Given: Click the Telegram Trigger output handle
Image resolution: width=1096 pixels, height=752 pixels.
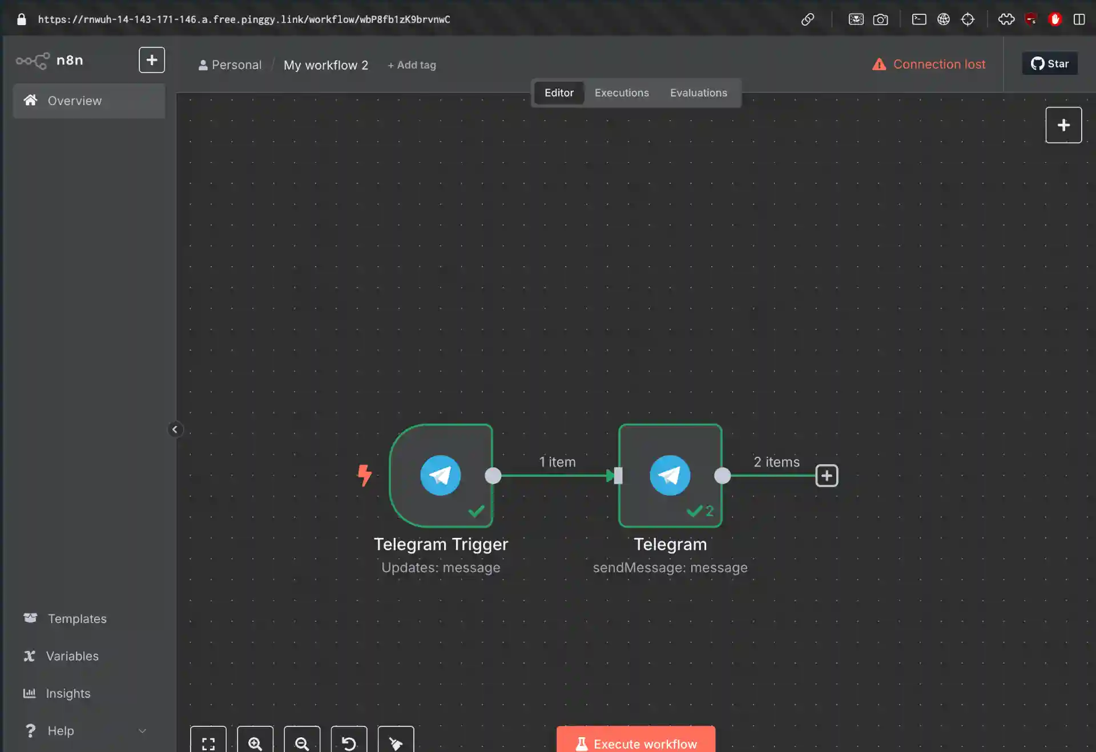Looking at the screenshot, I should 493,476.
